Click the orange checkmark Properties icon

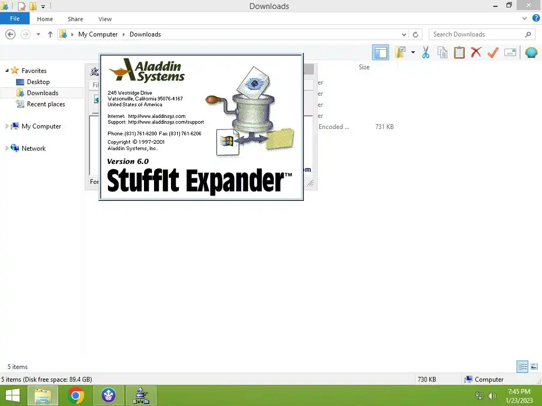[493, 52]
